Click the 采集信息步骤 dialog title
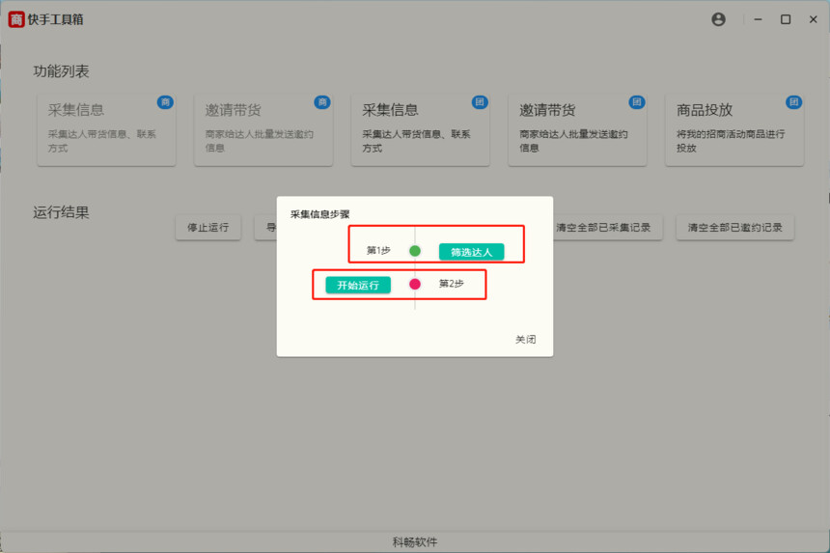The height and width of the screenshot is (553, 830). (319, 214)
